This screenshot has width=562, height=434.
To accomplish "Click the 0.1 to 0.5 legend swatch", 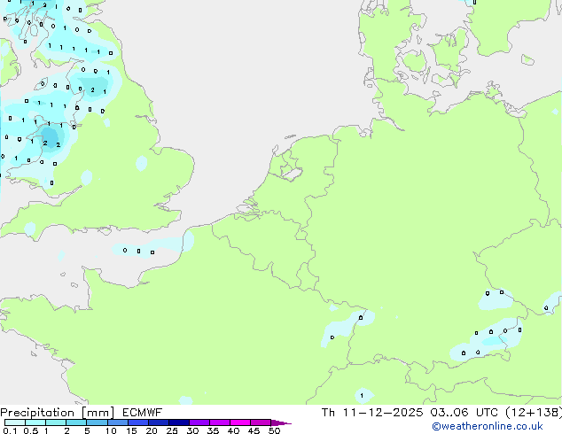I will tap(15, 422).
